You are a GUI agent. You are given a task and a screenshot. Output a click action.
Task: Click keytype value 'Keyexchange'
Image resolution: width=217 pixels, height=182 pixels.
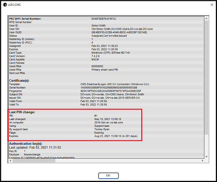point(32,154)
